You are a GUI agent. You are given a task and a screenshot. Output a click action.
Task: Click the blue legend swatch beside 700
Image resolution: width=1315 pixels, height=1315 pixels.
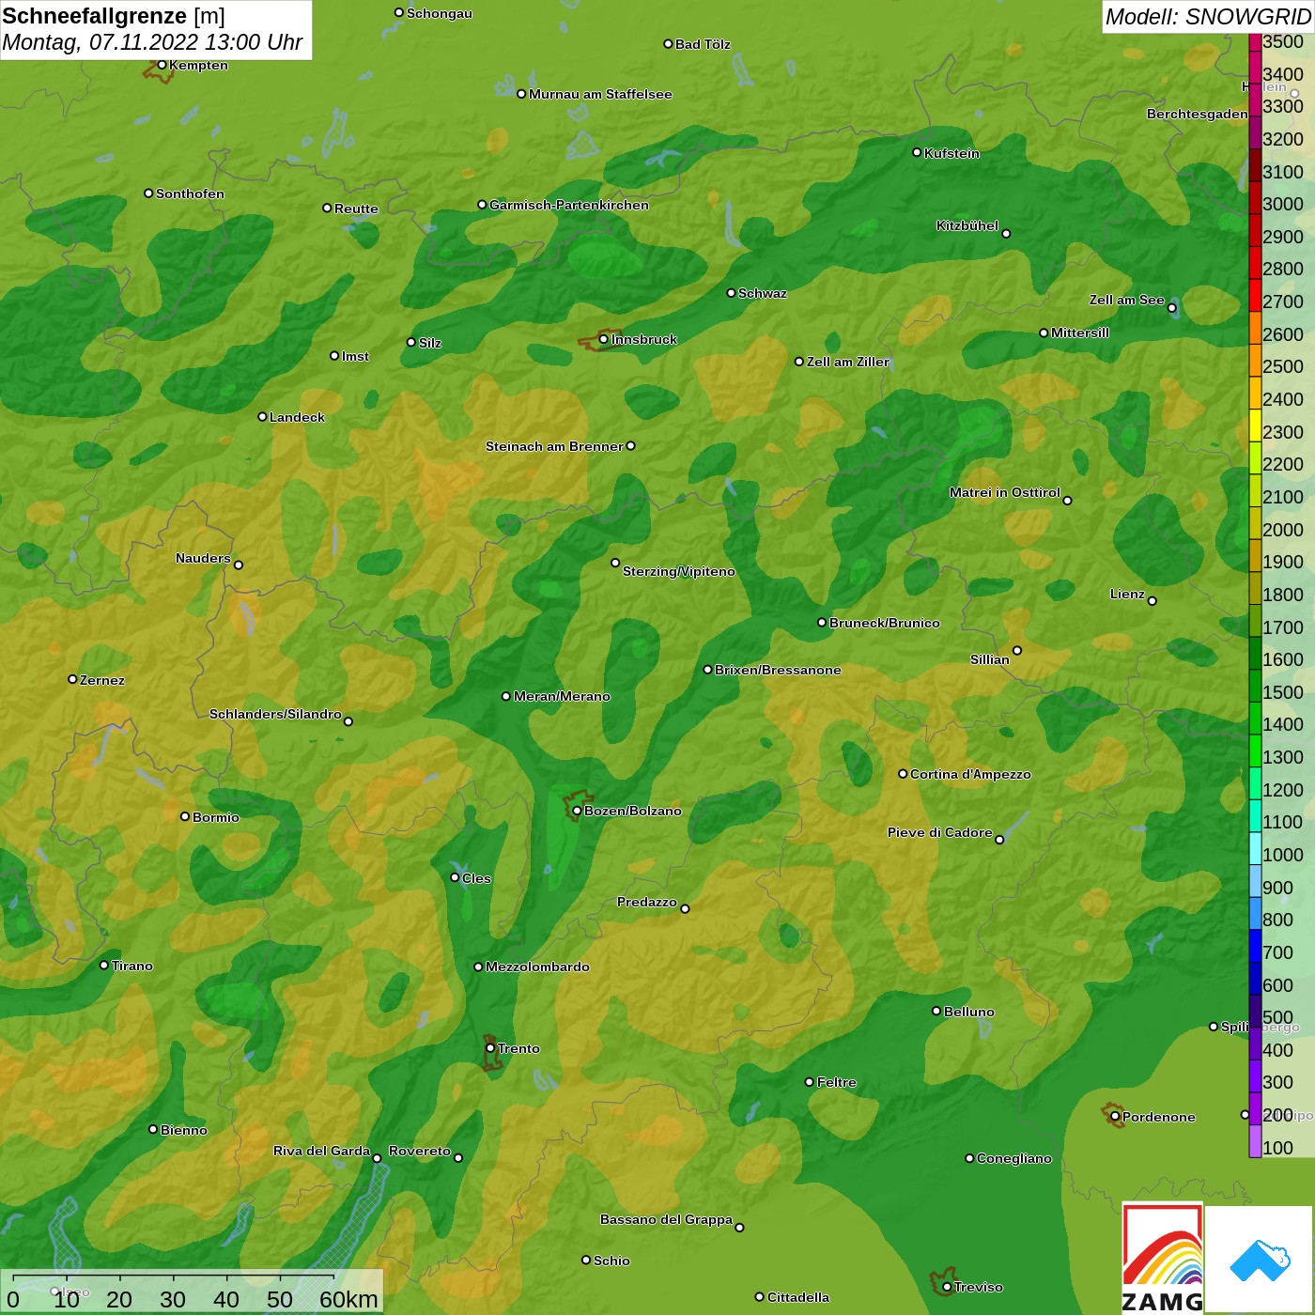pos(1255,946)
